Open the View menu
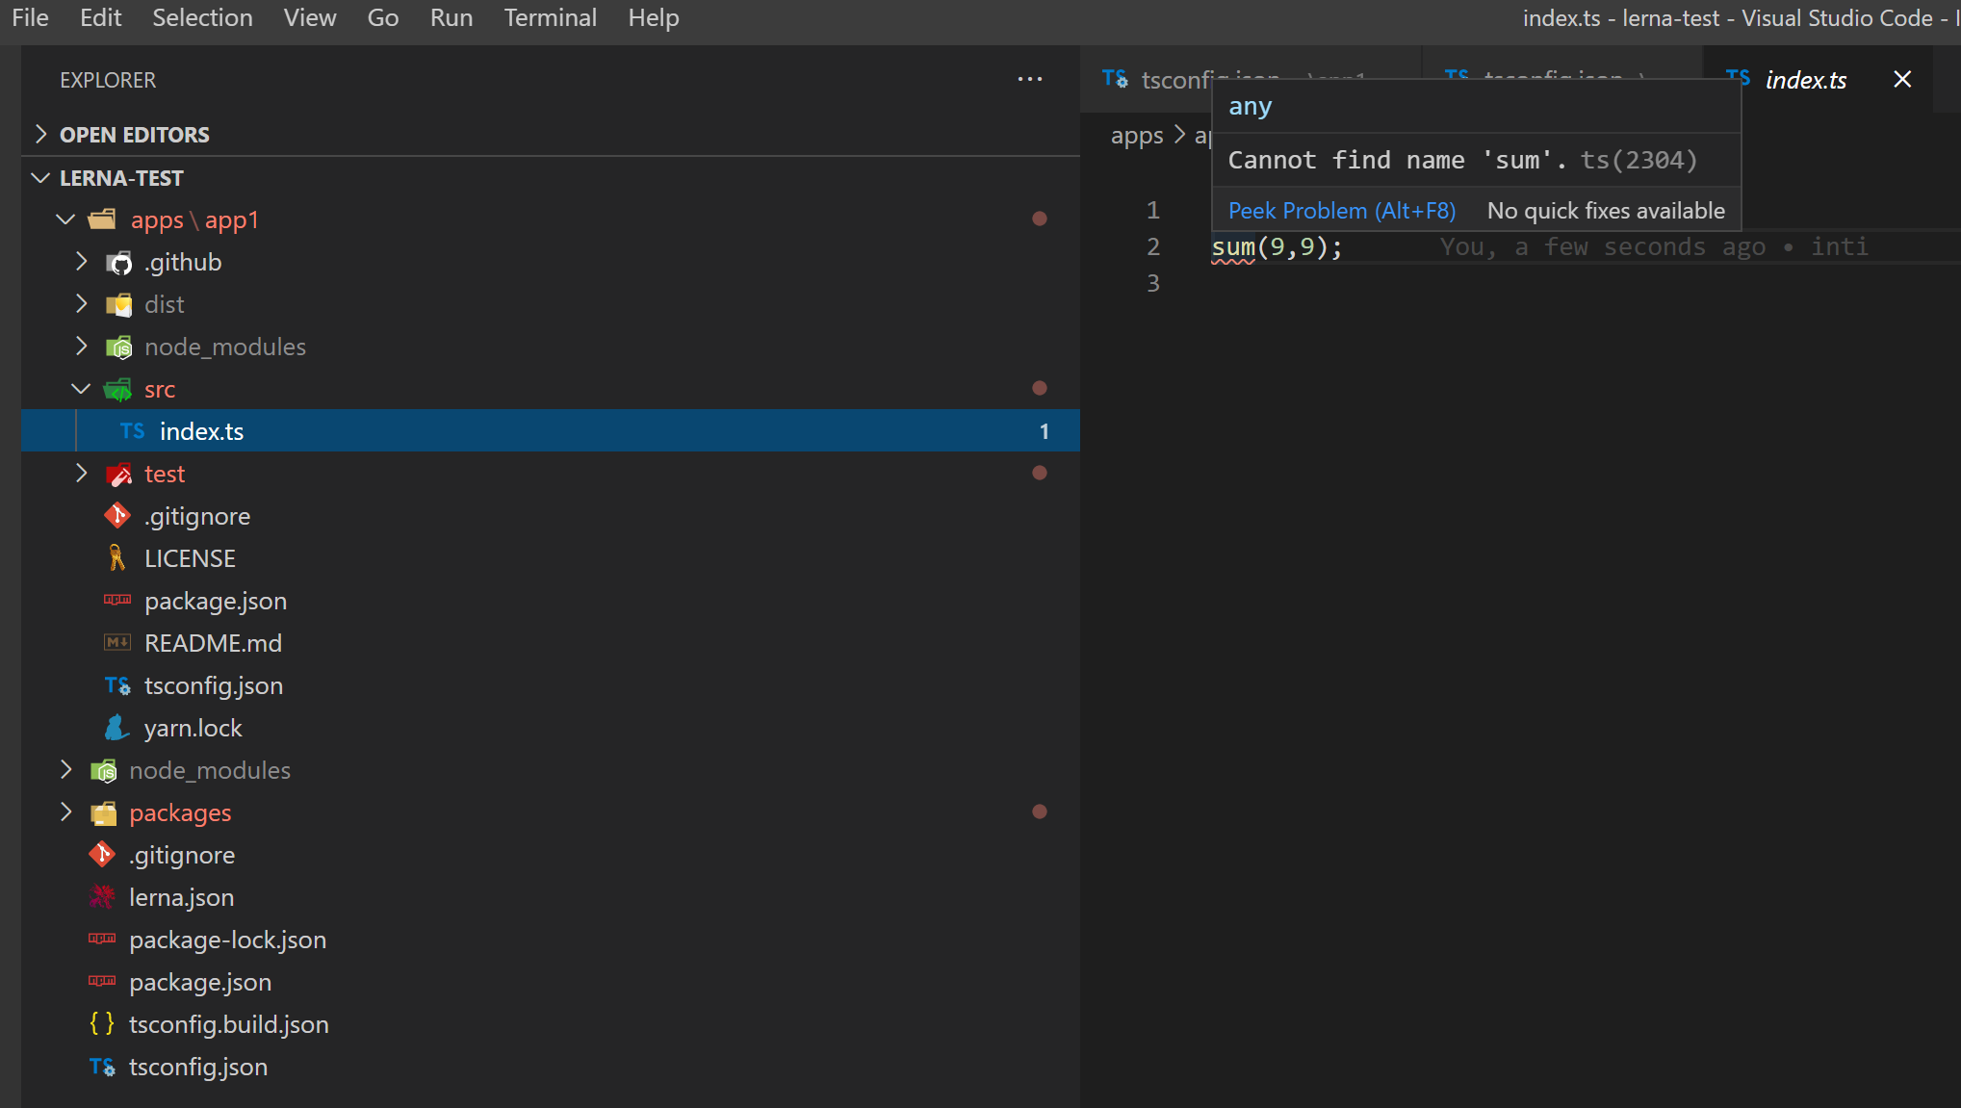Screen dimensions: 1961x1108 (x=309, y=17)
